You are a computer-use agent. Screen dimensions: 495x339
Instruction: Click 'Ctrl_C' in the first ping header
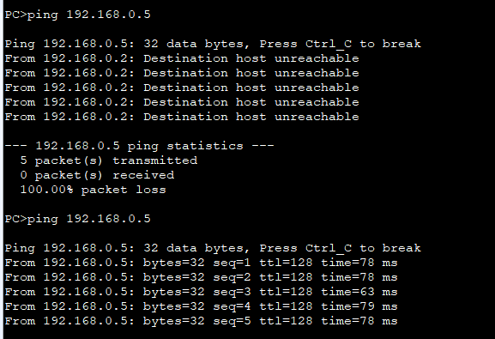pyautogui.click(x=329, y=44)
